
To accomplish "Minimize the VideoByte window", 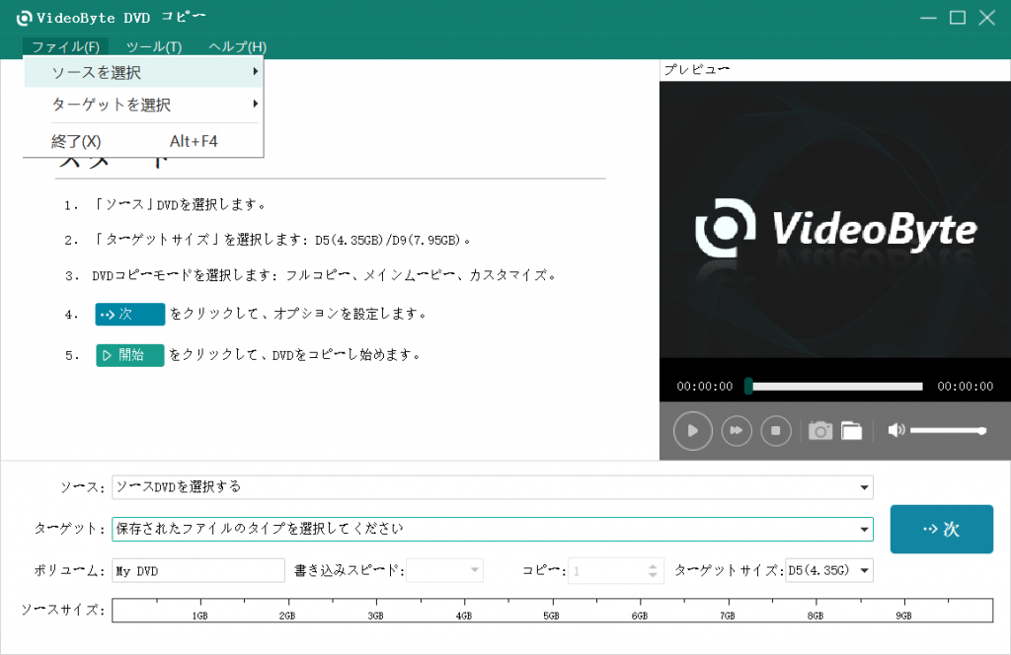I will coord(928,18).
